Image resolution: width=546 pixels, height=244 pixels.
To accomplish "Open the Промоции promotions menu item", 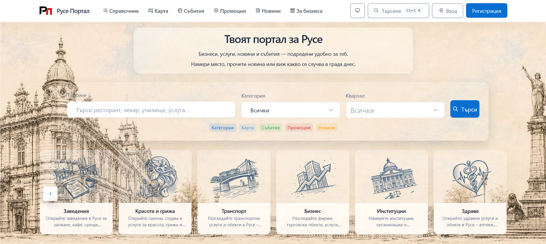I will coord(230,11).
